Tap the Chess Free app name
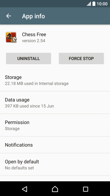110x196 pixels. 34,34
